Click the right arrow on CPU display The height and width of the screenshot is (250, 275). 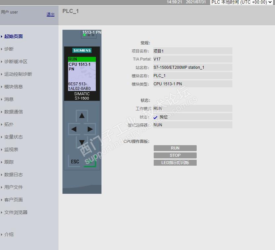tap(90, 129)
